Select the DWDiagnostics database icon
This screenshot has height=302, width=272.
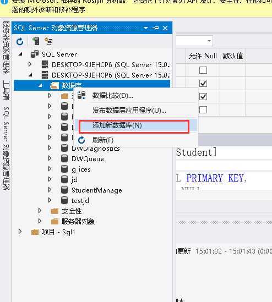[64, 148]
